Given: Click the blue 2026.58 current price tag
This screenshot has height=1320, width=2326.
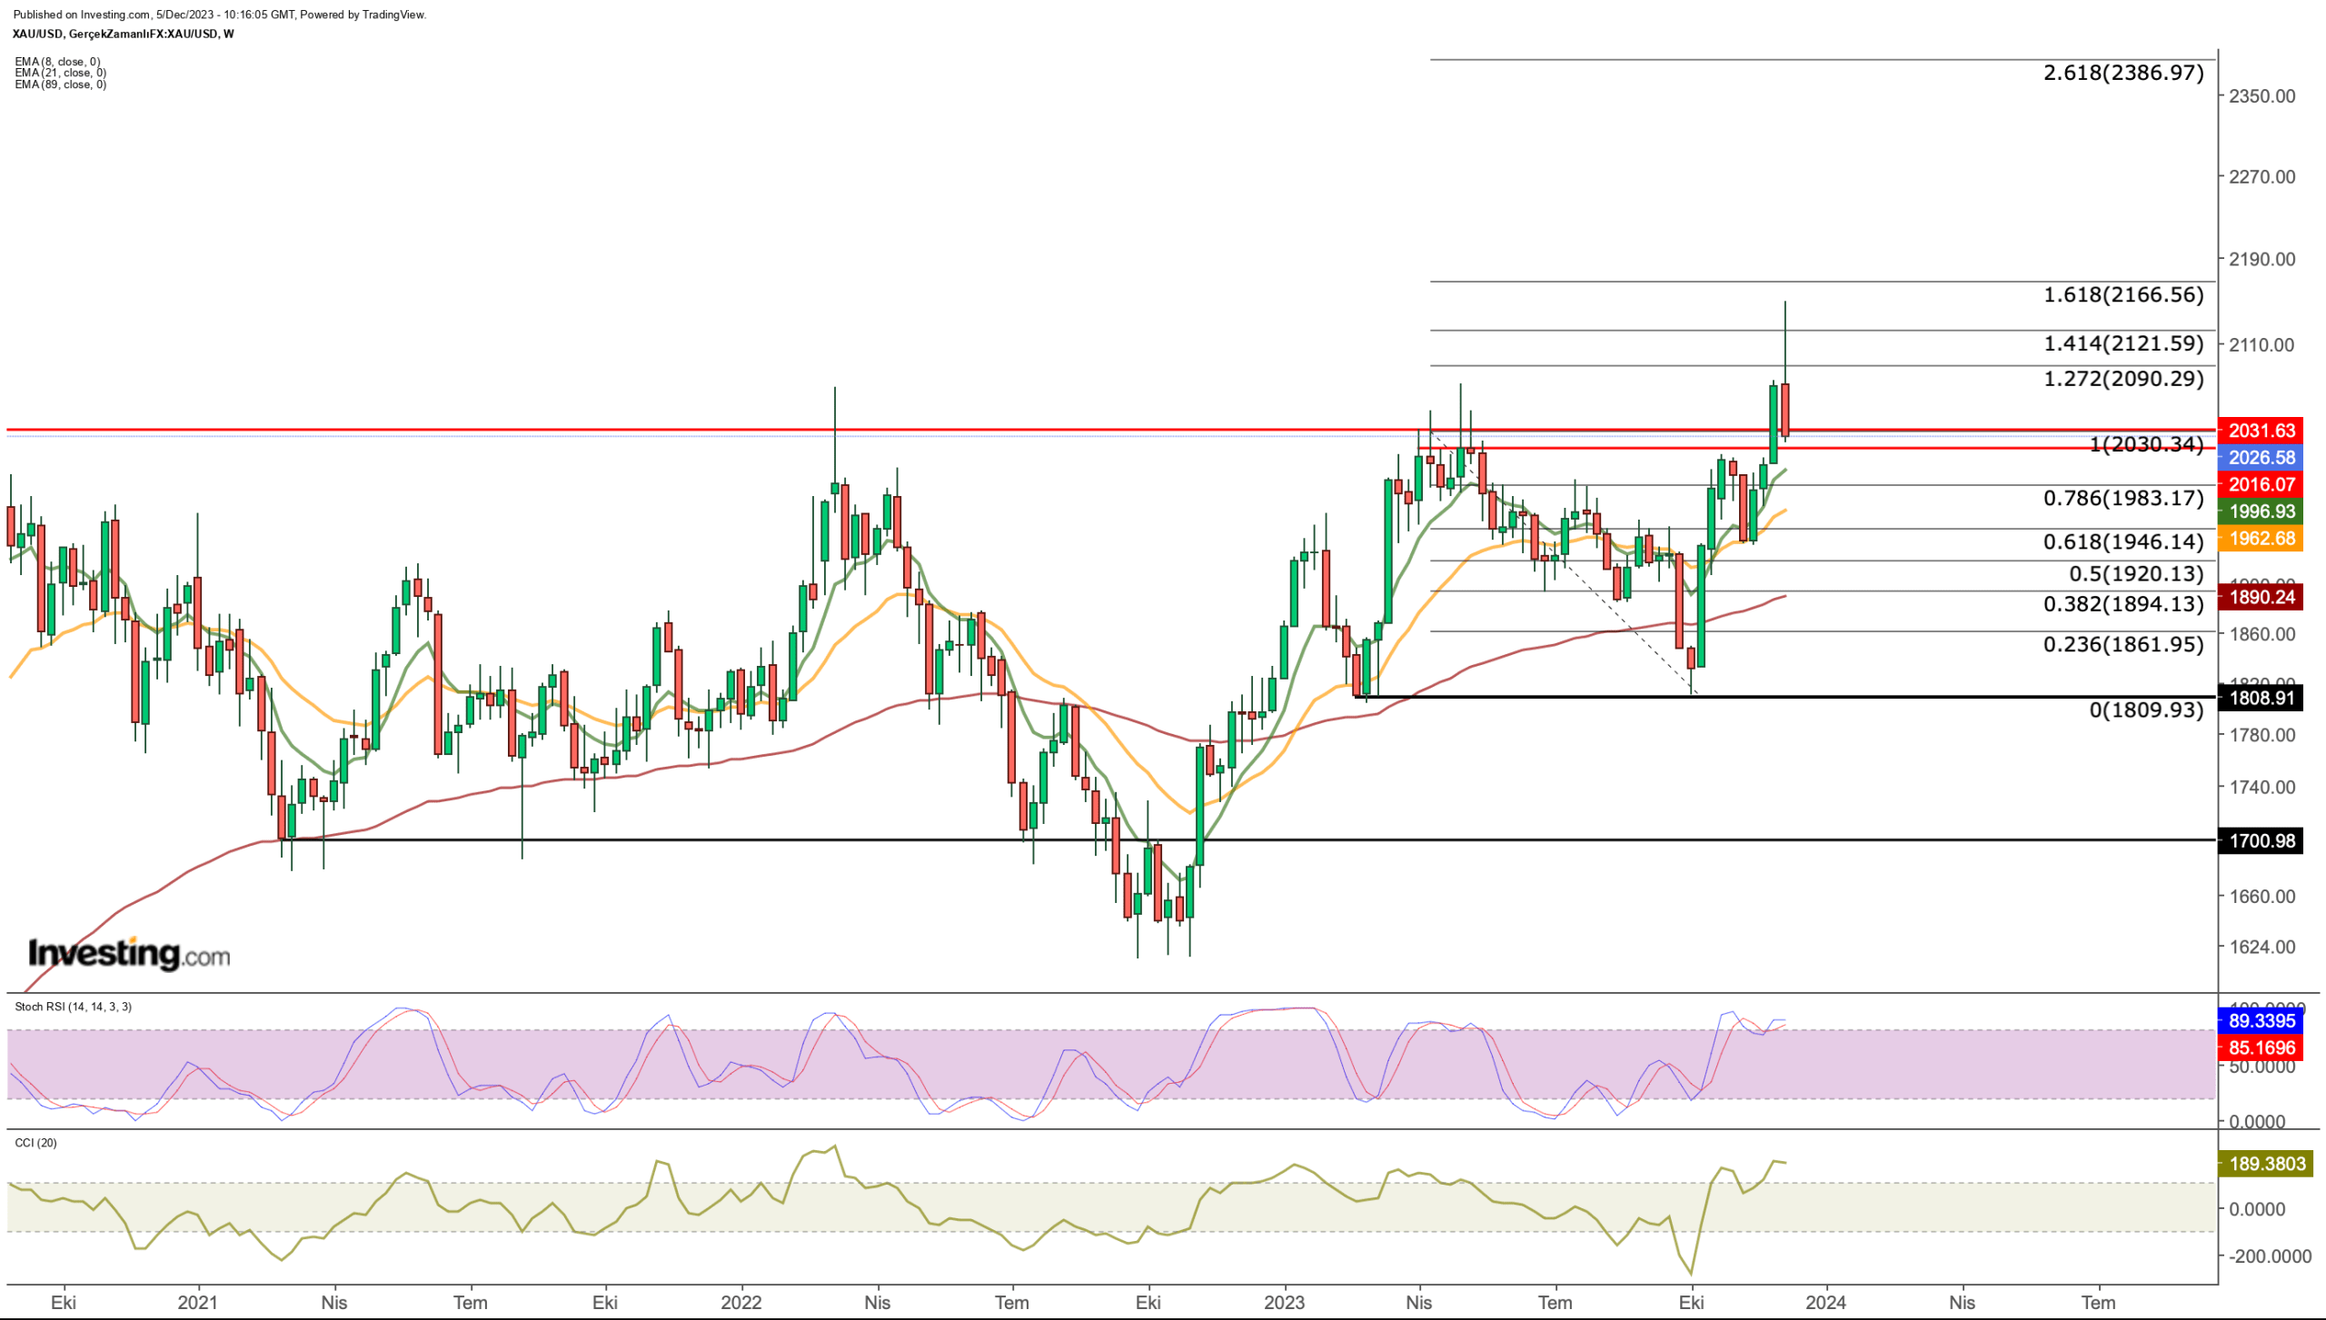Looking at the screenshot, I should pyautogui.click(x=2261, y=458).
